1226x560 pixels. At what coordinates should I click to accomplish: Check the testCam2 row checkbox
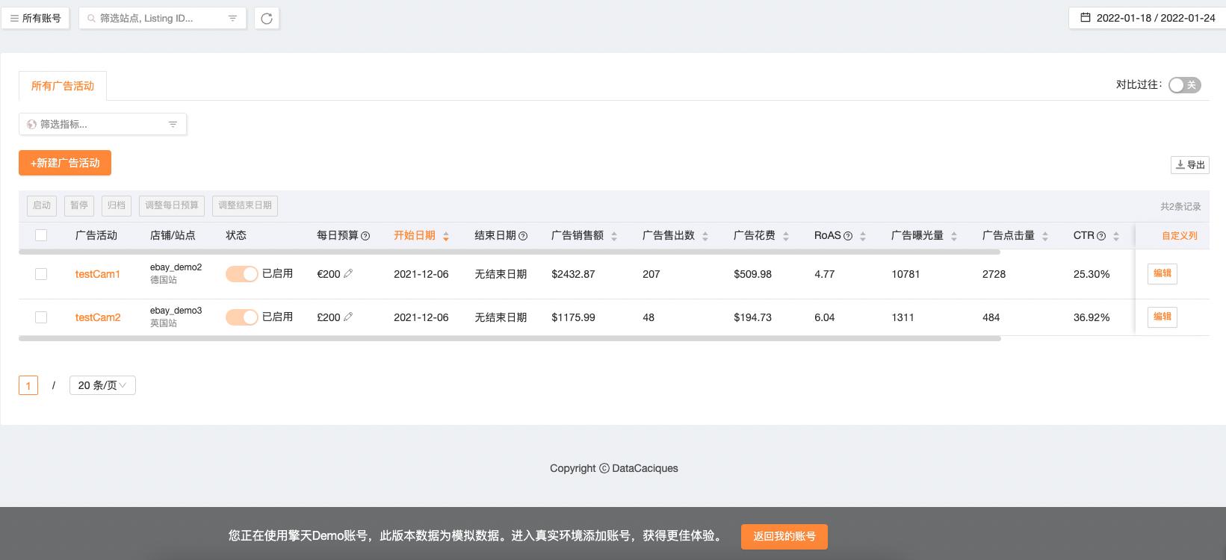[41, 317]
